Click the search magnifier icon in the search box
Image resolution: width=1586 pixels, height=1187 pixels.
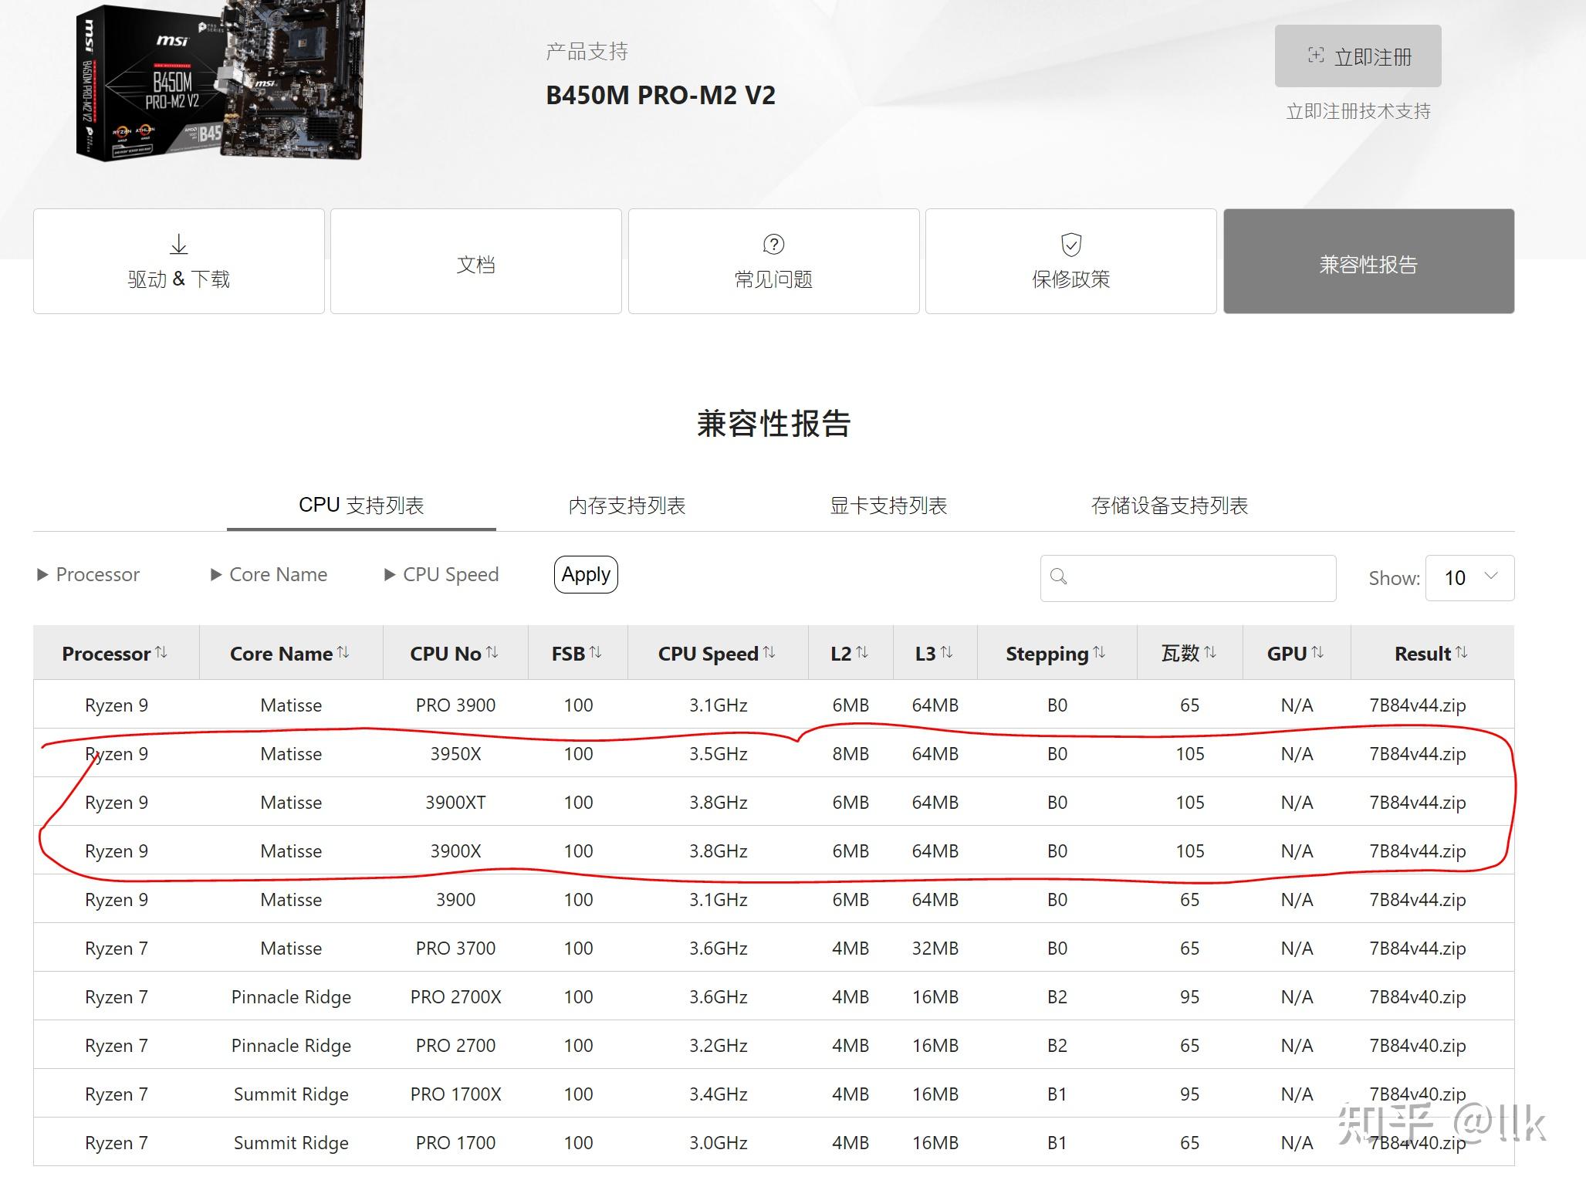pos(1059,577)
